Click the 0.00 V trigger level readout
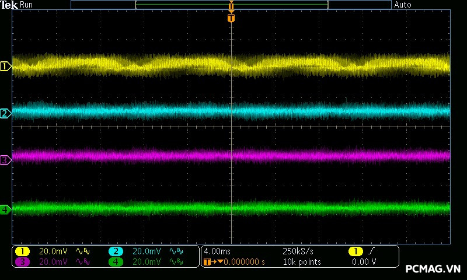Screen dimensions: 467x280 [x=364, y=262]
